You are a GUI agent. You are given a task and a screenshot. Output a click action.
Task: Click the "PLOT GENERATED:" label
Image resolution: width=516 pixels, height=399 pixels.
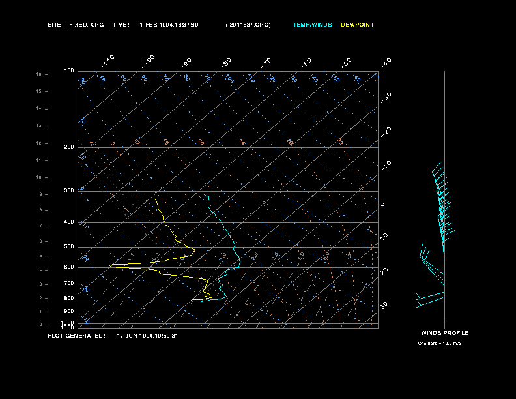pos(77,336)
